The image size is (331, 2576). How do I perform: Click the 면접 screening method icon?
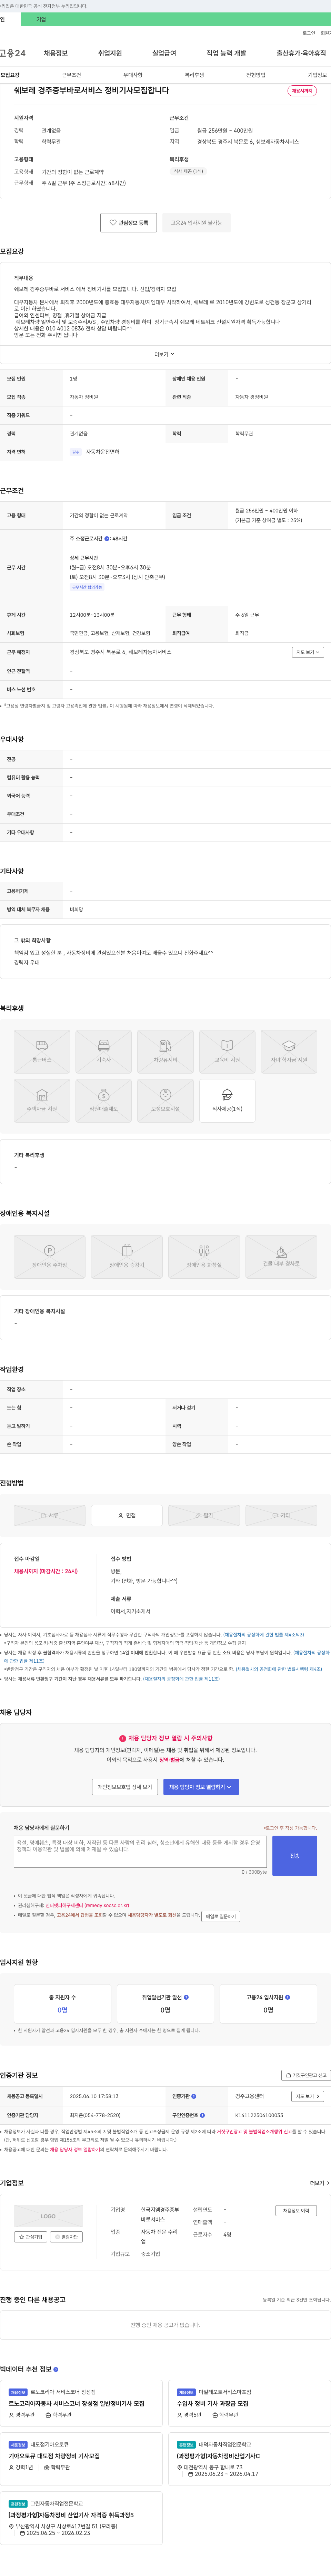tap(127, 1515)
